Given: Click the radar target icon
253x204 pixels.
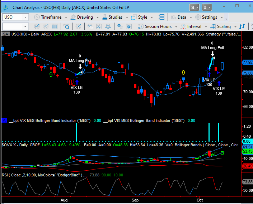Looking at the screenshot, I should click(x=79, y=27).
